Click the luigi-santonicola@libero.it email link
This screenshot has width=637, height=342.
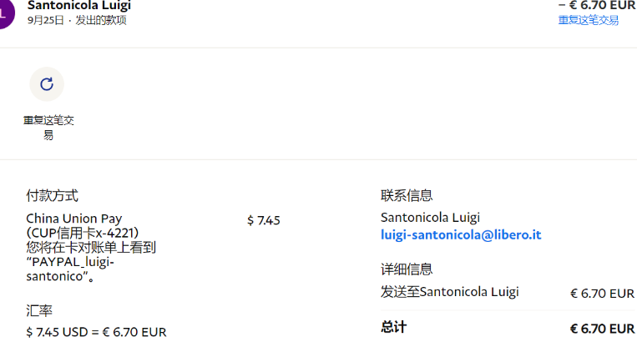click(x=461, y=235)
